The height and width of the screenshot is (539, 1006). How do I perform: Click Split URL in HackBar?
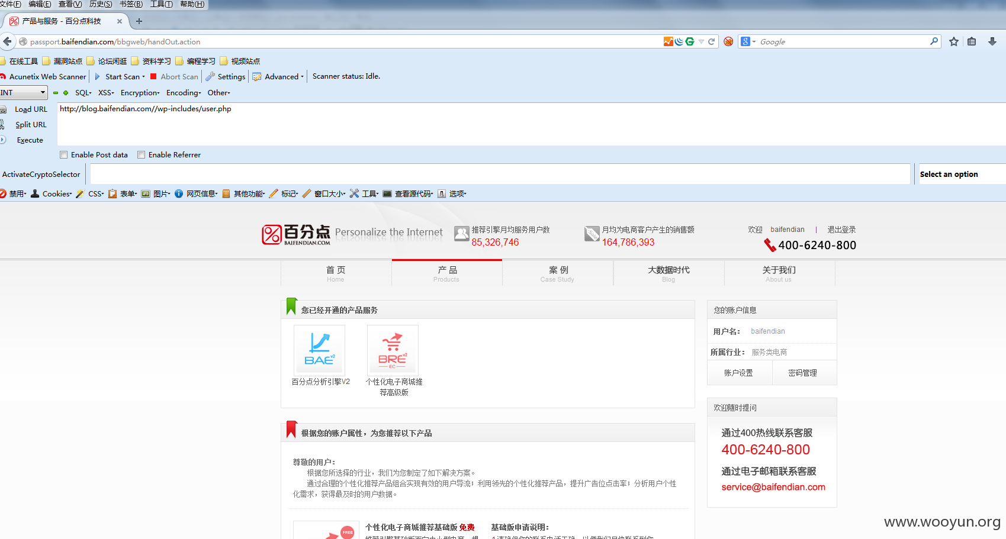tap(31, 125)
